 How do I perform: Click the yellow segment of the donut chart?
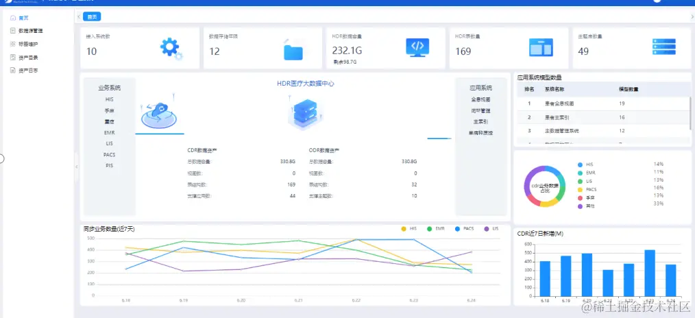click(549, 204)
